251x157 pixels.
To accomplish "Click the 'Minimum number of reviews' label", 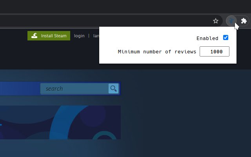I will (157, 51).
